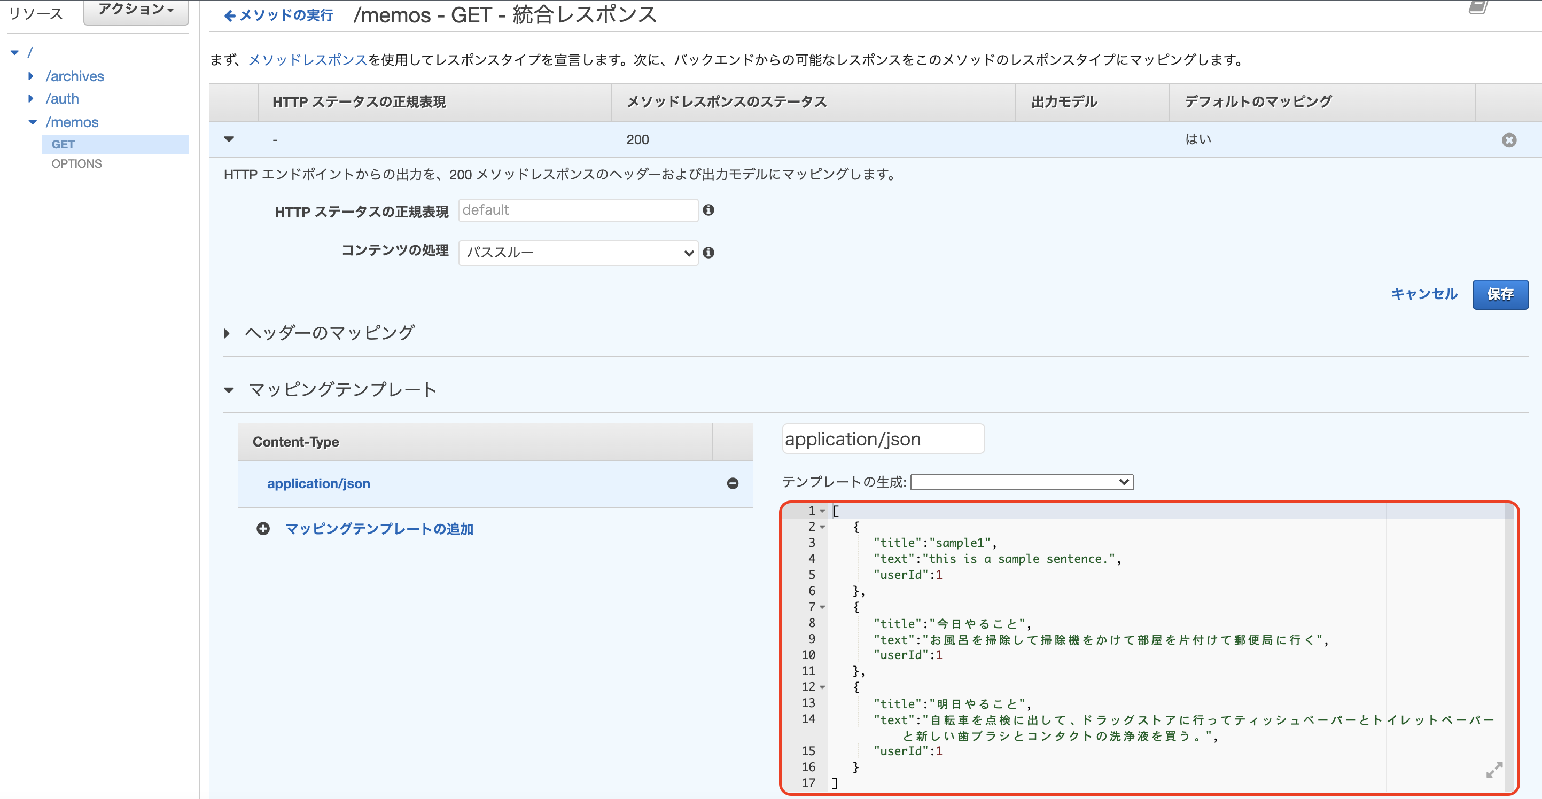The height and width of the screenshot is (799, 1542).
Task: Open the アクション dropdown button
Action: (x=136, y=11)
